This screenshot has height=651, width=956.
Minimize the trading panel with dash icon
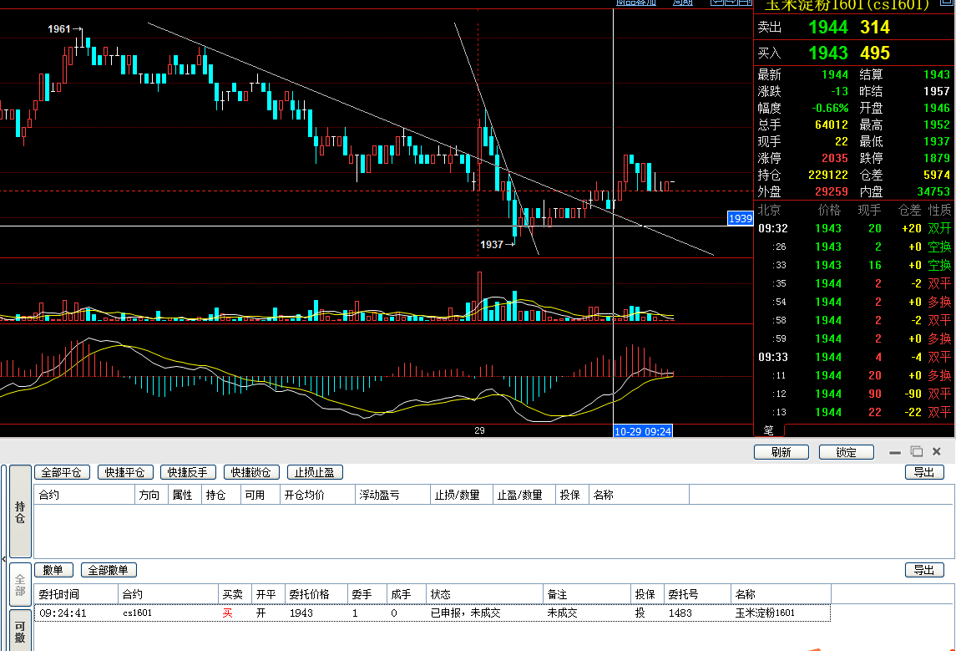pyautogui.click(x=895, y=452)
